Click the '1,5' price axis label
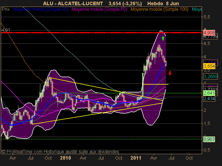This screenshot has height=166, width=222. point(207,123)
